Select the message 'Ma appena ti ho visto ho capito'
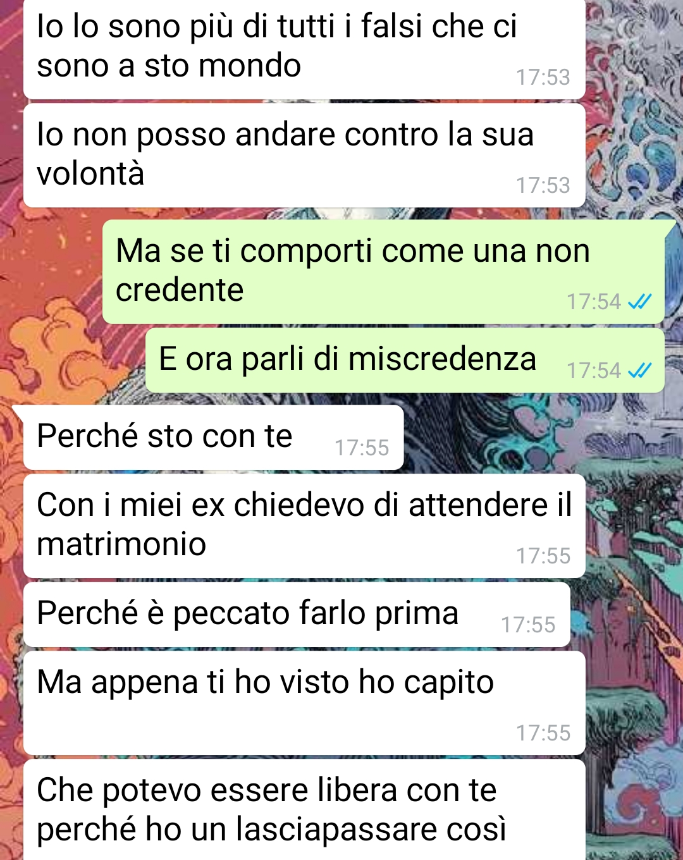Image resolution: width=683 pixels, height=860 pixels. coord(304,703)
